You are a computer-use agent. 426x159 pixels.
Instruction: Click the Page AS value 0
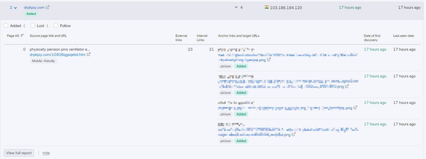click(x=24, y=50)
